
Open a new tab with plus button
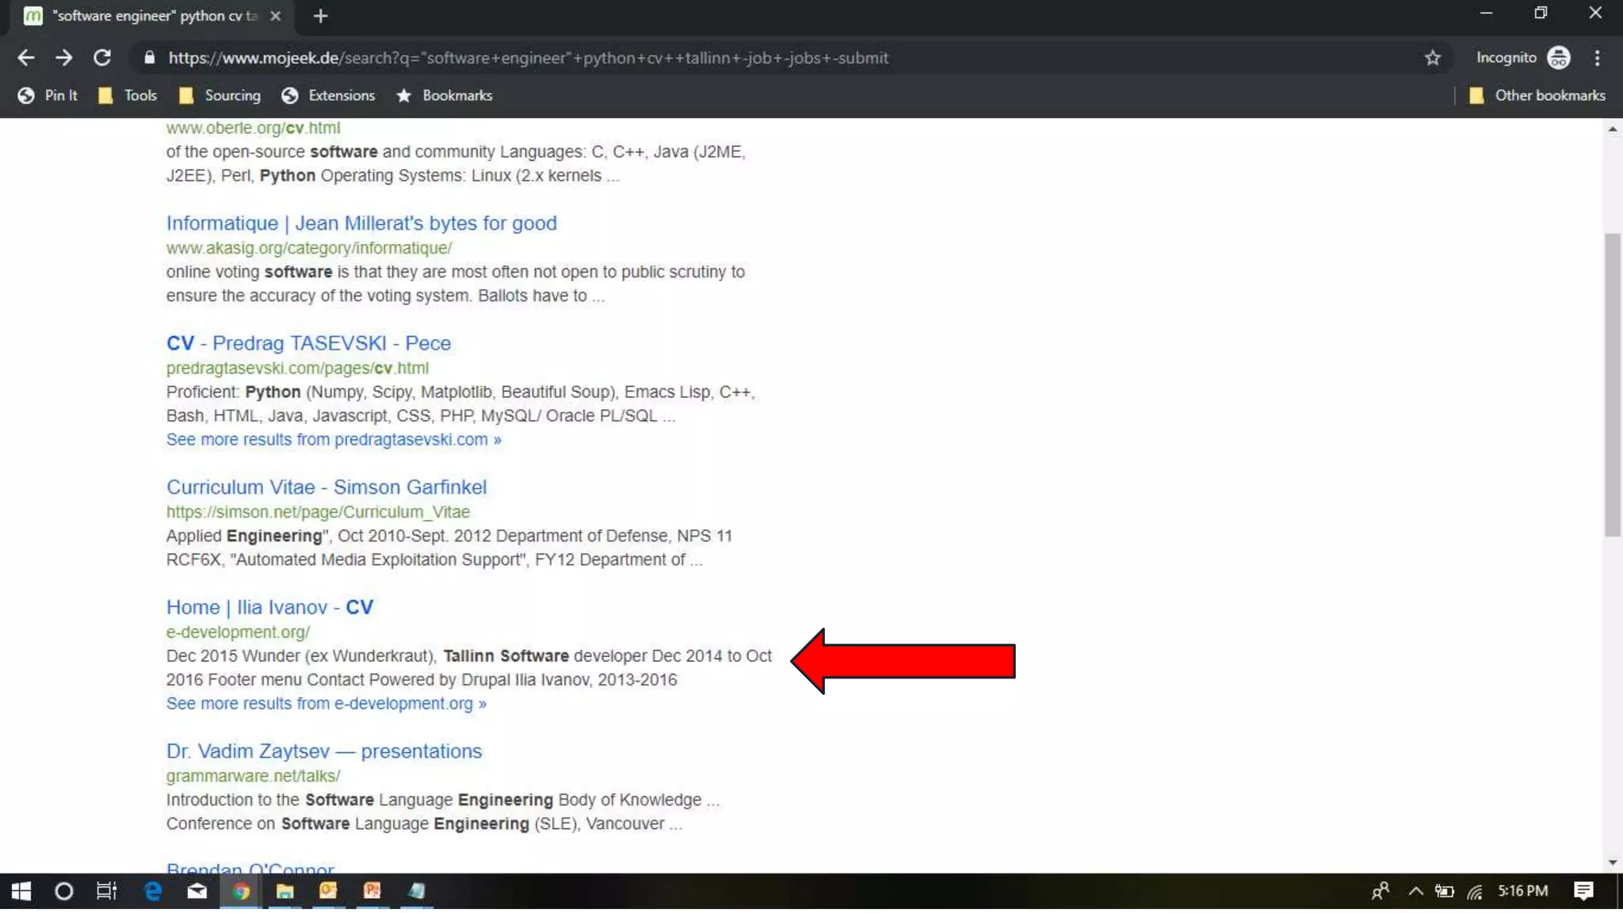coord(320,16)
